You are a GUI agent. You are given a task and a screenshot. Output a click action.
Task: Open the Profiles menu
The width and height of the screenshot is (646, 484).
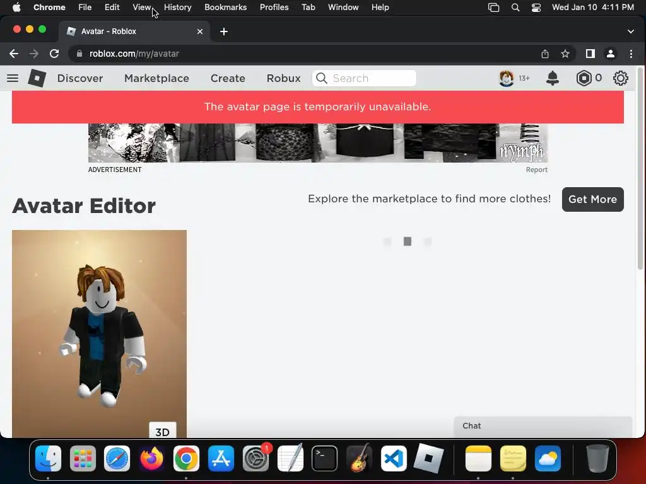tap(274, 8)
